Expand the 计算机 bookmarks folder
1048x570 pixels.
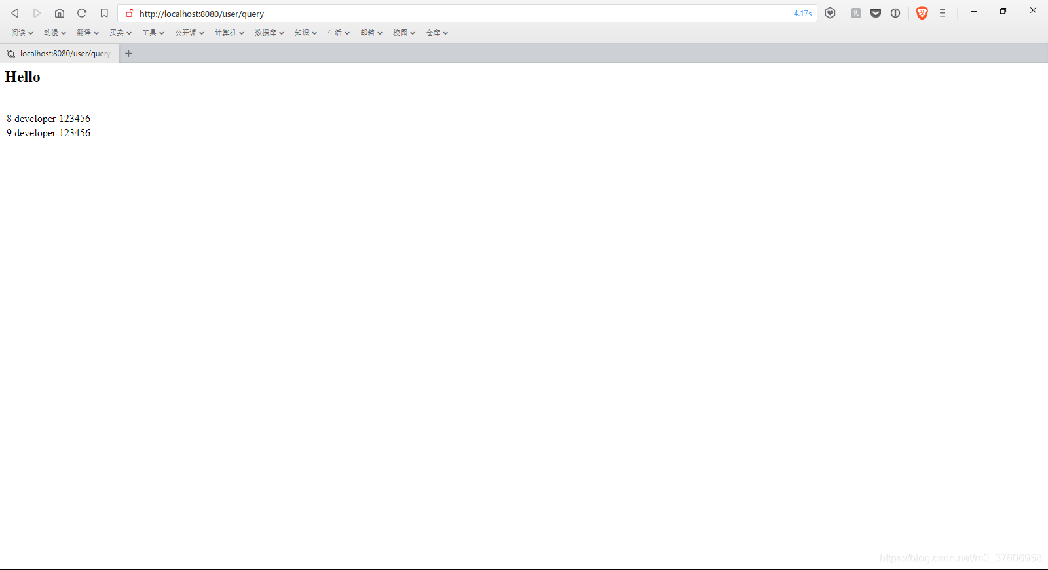click(x=229, y=33)
